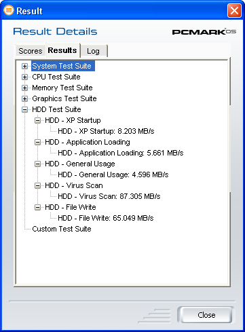The image size is (245, 332).
Task: Select the Virus Scan 87.305 MB/s result
Action: click(x=109, y=196)
